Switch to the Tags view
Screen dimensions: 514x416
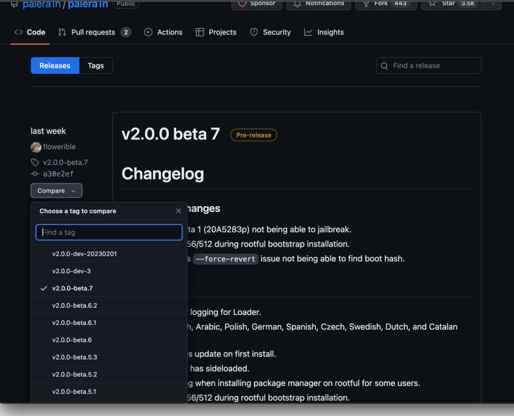click(x=96, y=66)
